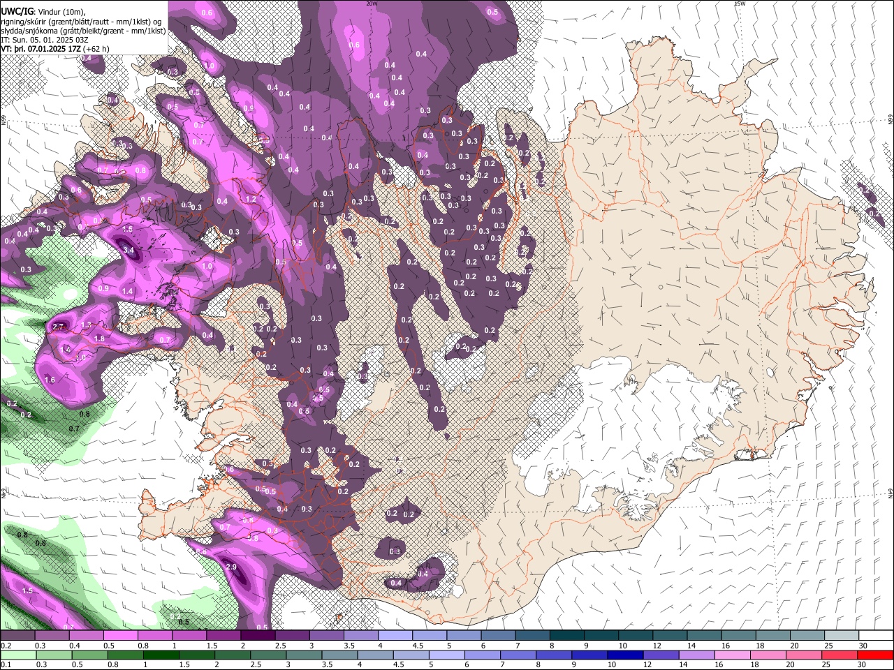Pick the upper legend swatch between 2 and 2.5
894x670 pixels.
258,636
